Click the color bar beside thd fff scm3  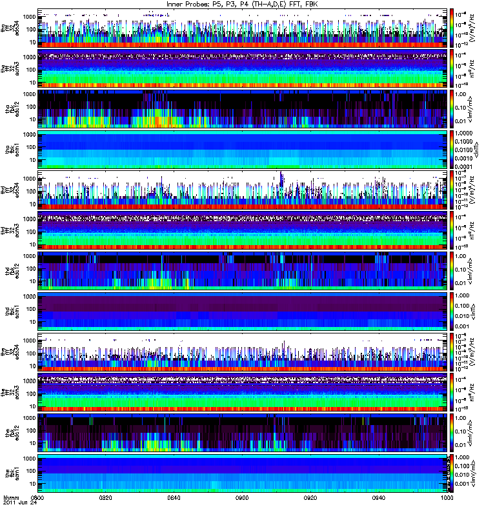pyautogui.click(x=452, y=231)
